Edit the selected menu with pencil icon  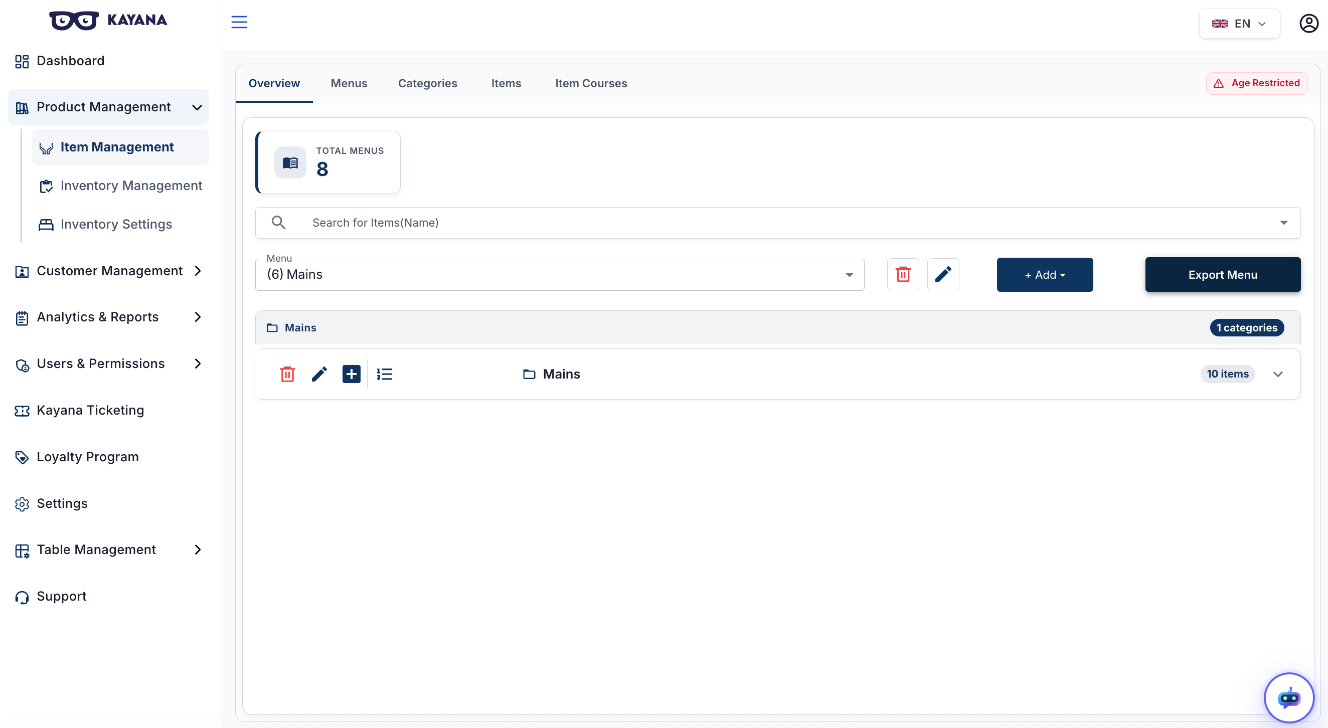943,275
